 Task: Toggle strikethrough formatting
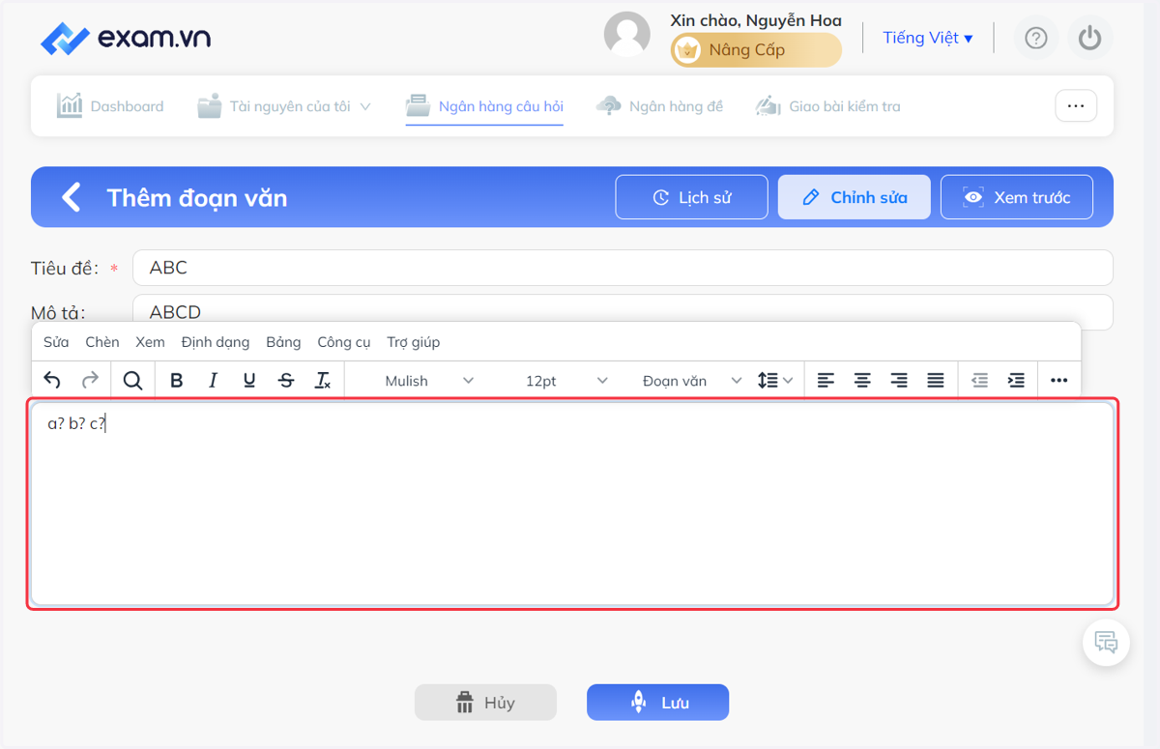[286, 381]
